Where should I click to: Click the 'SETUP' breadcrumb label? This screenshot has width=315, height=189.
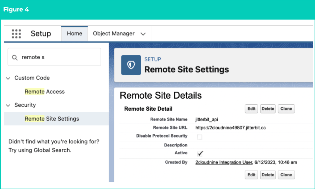pyautogui.click(x=153, y=59)
